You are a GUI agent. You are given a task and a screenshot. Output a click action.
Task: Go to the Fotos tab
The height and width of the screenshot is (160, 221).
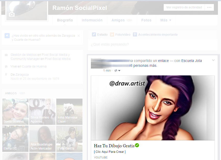click(146, 20)
